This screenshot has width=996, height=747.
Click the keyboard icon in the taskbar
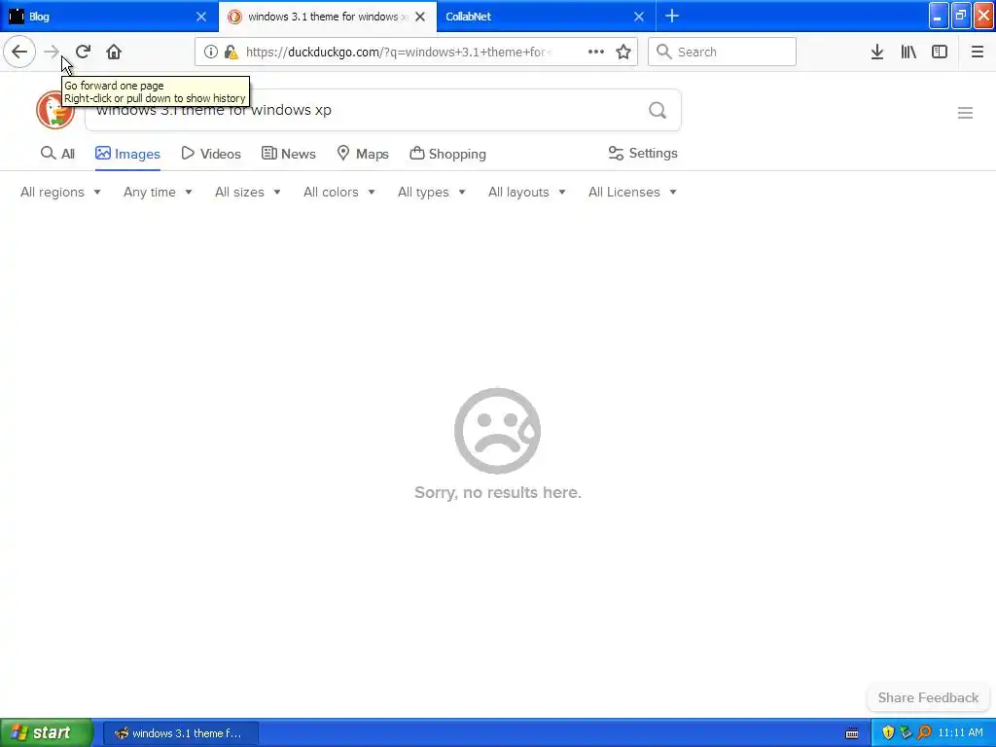tap(852, 733)
